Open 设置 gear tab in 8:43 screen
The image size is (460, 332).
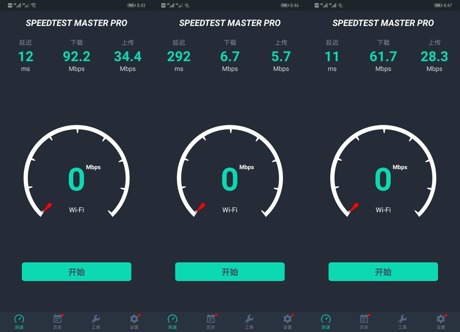coord(134,322)
